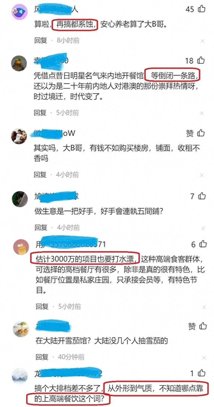This screenshot has width=214, height=407.
Task: Like the comment with 7 likes
Action: tap(202, 196)
